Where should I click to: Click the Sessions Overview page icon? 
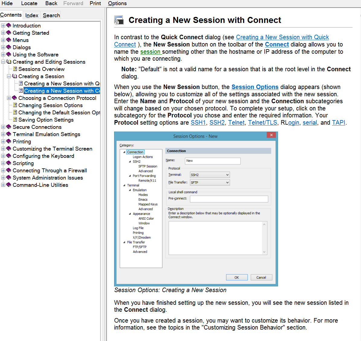[x=15, y=69]
